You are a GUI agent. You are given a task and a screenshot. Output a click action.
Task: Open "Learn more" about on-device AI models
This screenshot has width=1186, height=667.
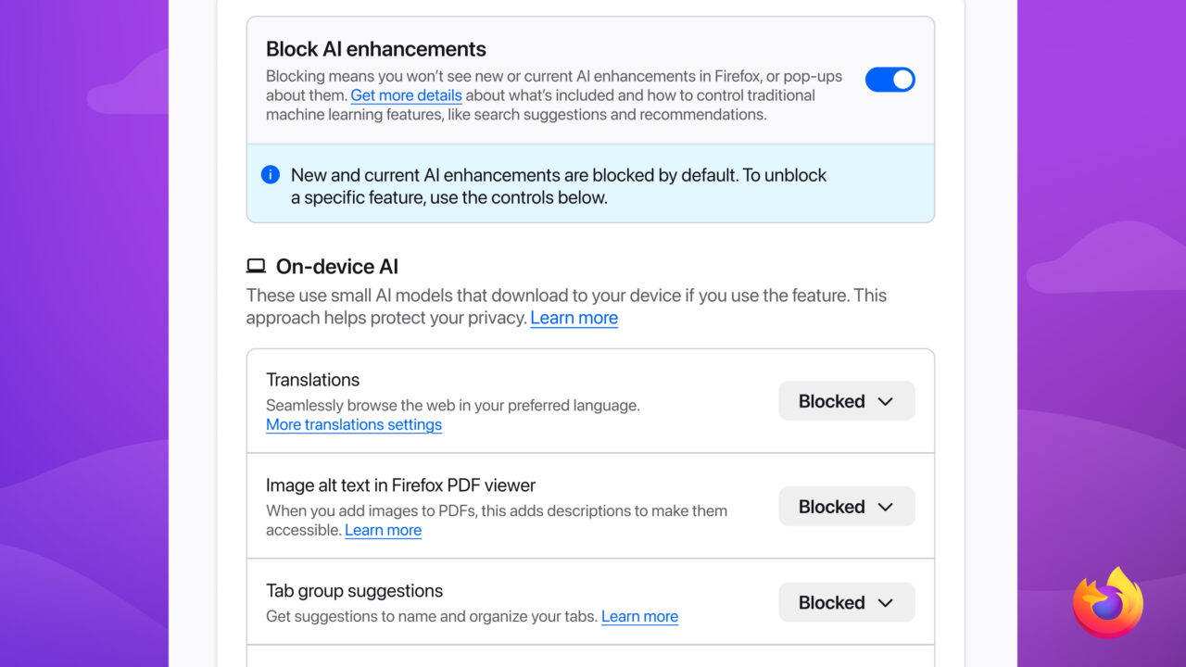(x=574, y=318)
